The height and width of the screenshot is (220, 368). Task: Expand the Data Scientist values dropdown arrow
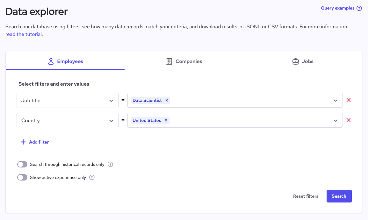336,101
